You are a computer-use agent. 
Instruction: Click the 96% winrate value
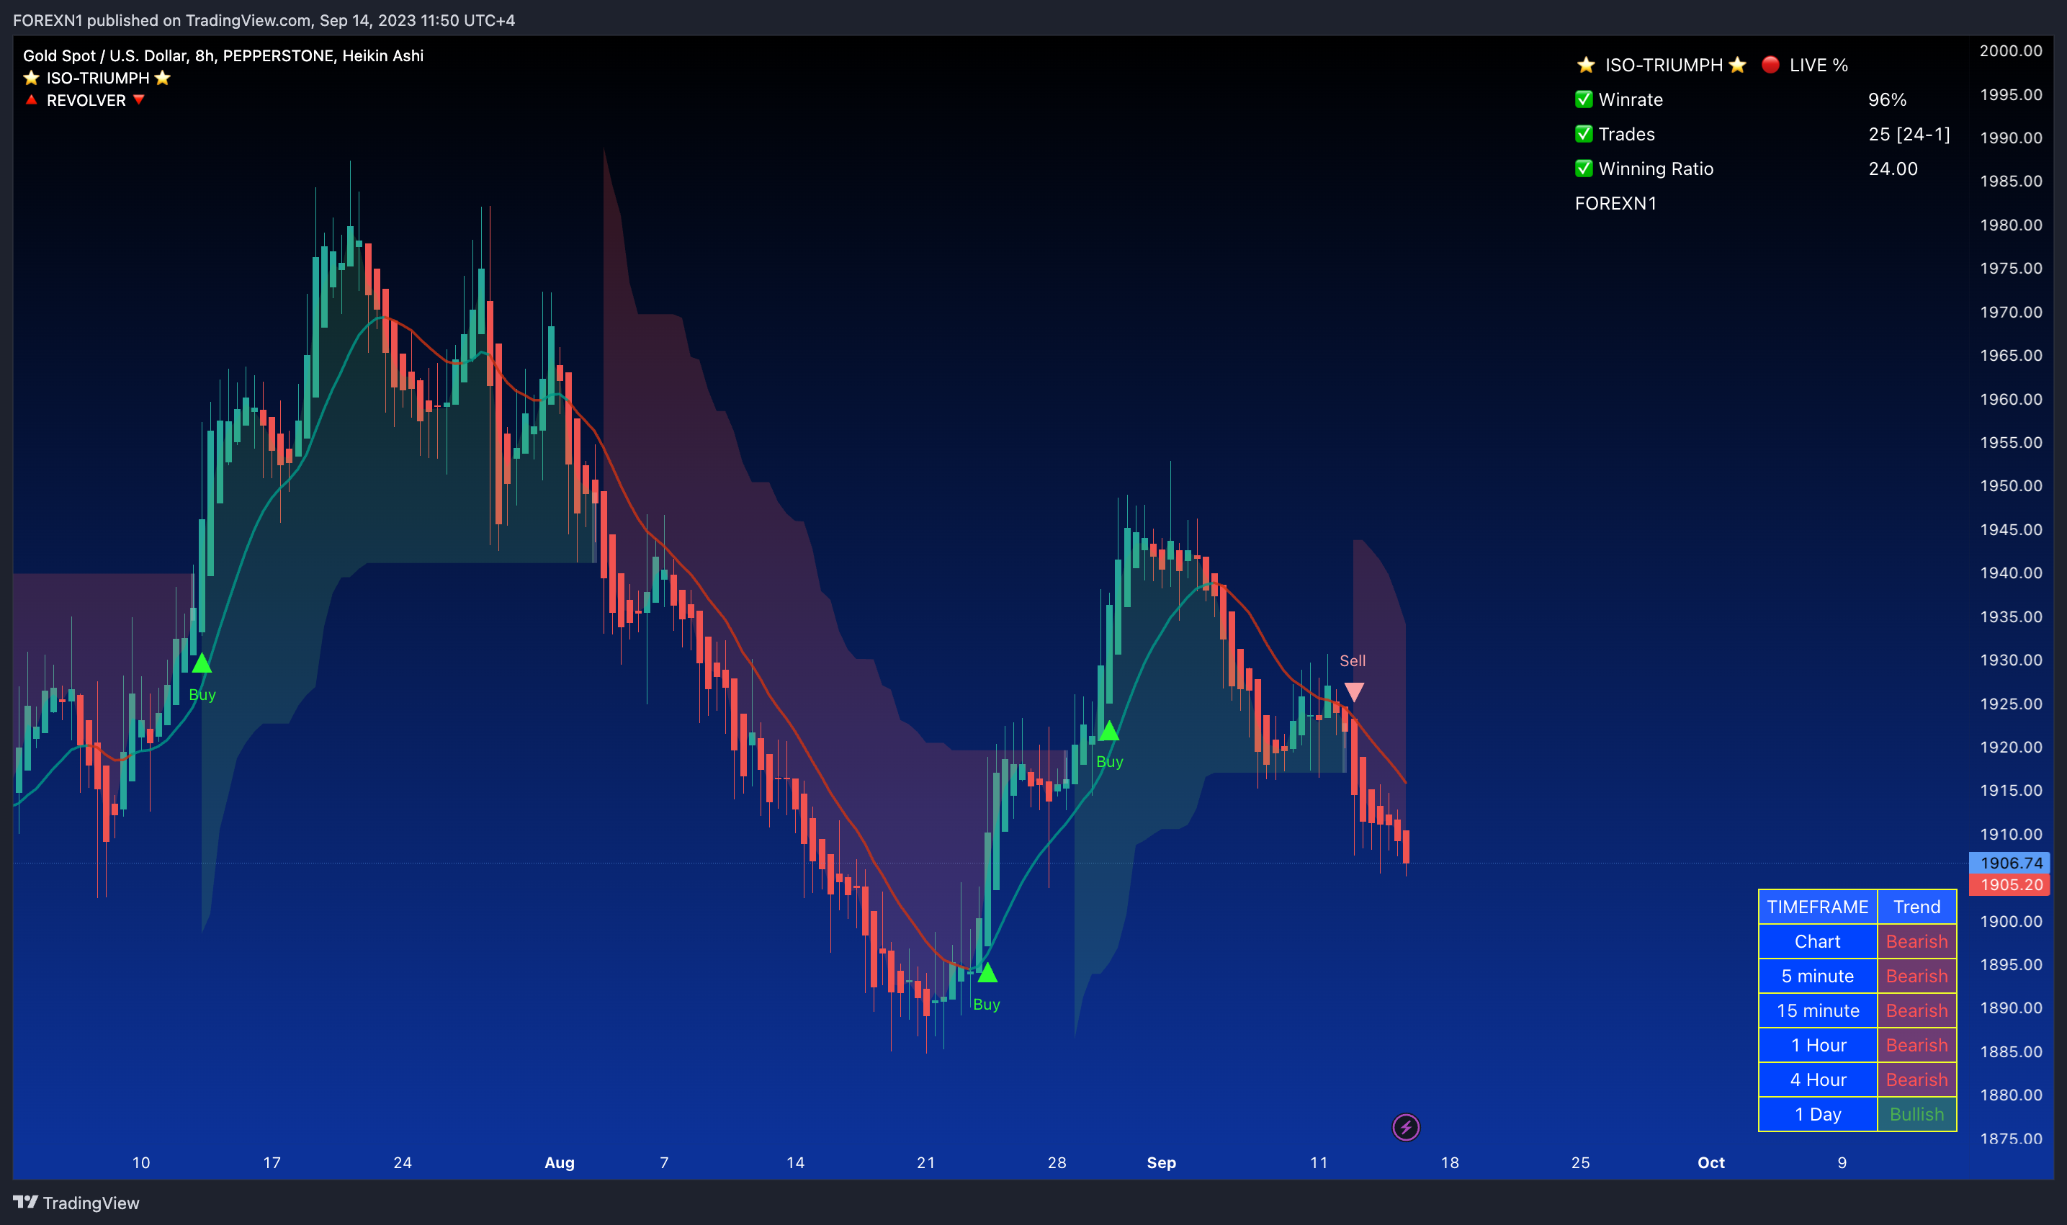click(x=1887, y=99)
